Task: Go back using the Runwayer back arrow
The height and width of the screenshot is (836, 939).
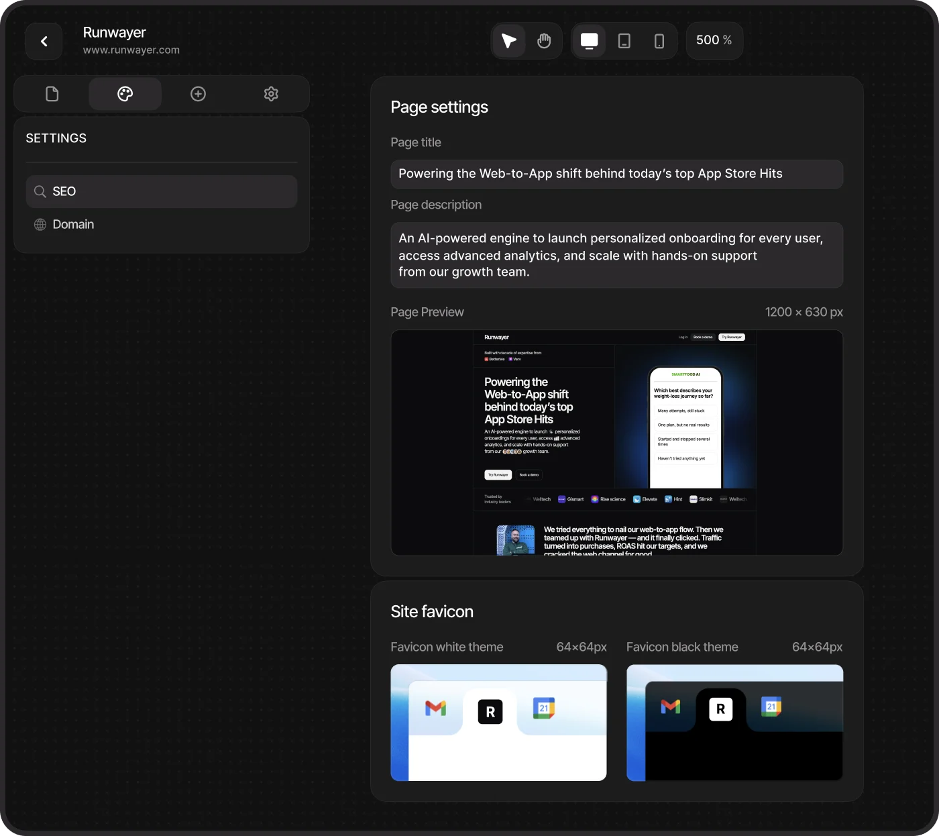Action: pyautogui.click(x=43, y=41)
